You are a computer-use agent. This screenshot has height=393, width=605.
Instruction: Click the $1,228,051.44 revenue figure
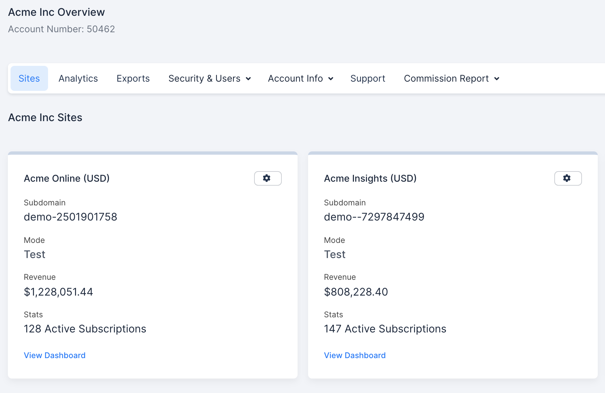coord(59,292)
